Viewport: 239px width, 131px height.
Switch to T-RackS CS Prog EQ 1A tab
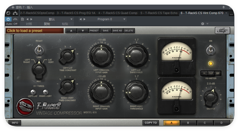click(x=76, y=13)
